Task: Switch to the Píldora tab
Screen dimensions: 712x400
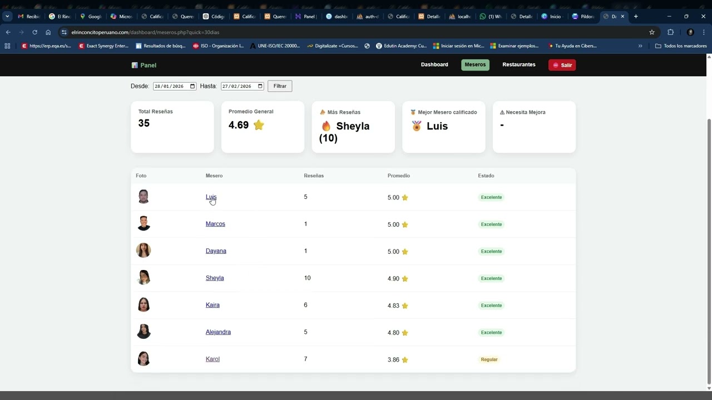Action: (583, 17)
